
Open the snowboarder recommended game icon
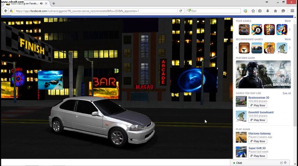[282, 48]
